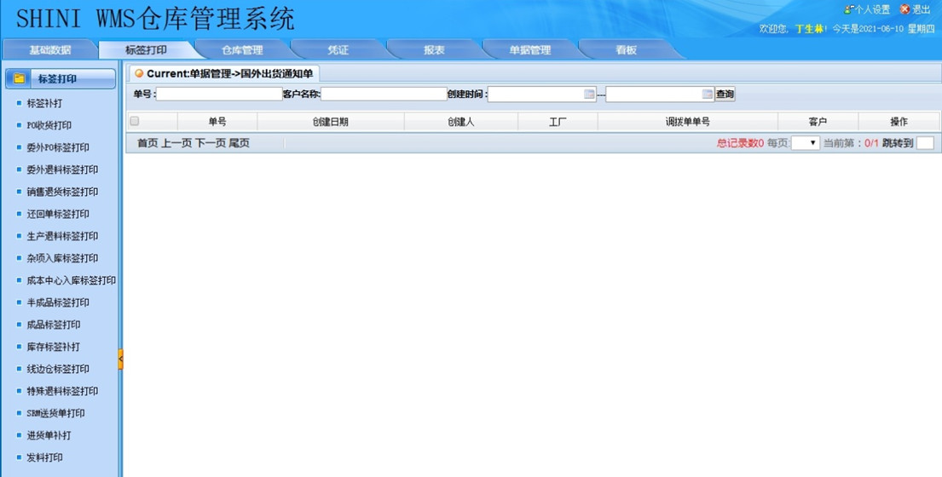The height and width of the screenshot is (477, 942).
Task: Click the red 退出 logout icon
Action: coord(904,9)
